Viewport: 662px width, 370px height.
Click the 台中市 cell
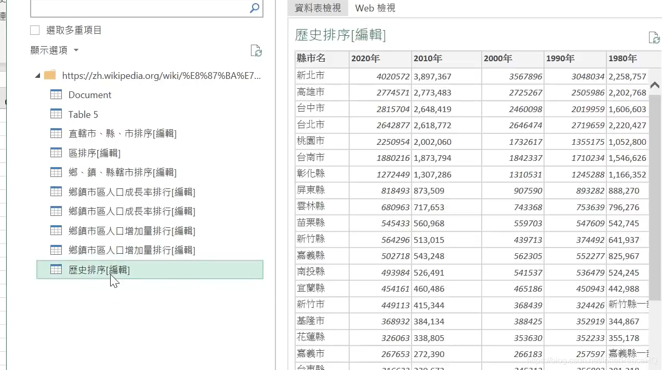322,108
